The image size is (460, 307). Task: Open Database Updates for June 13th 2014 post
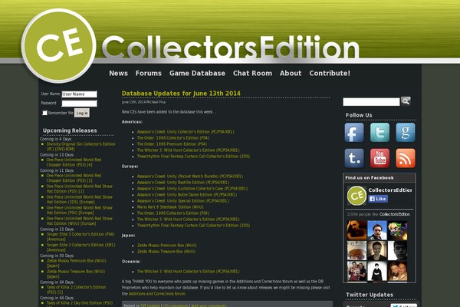181,94
